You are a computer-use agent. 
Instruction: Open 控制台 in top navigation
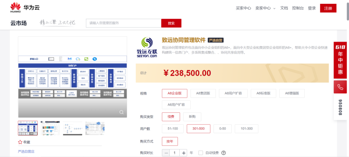[x=298, y=8]
